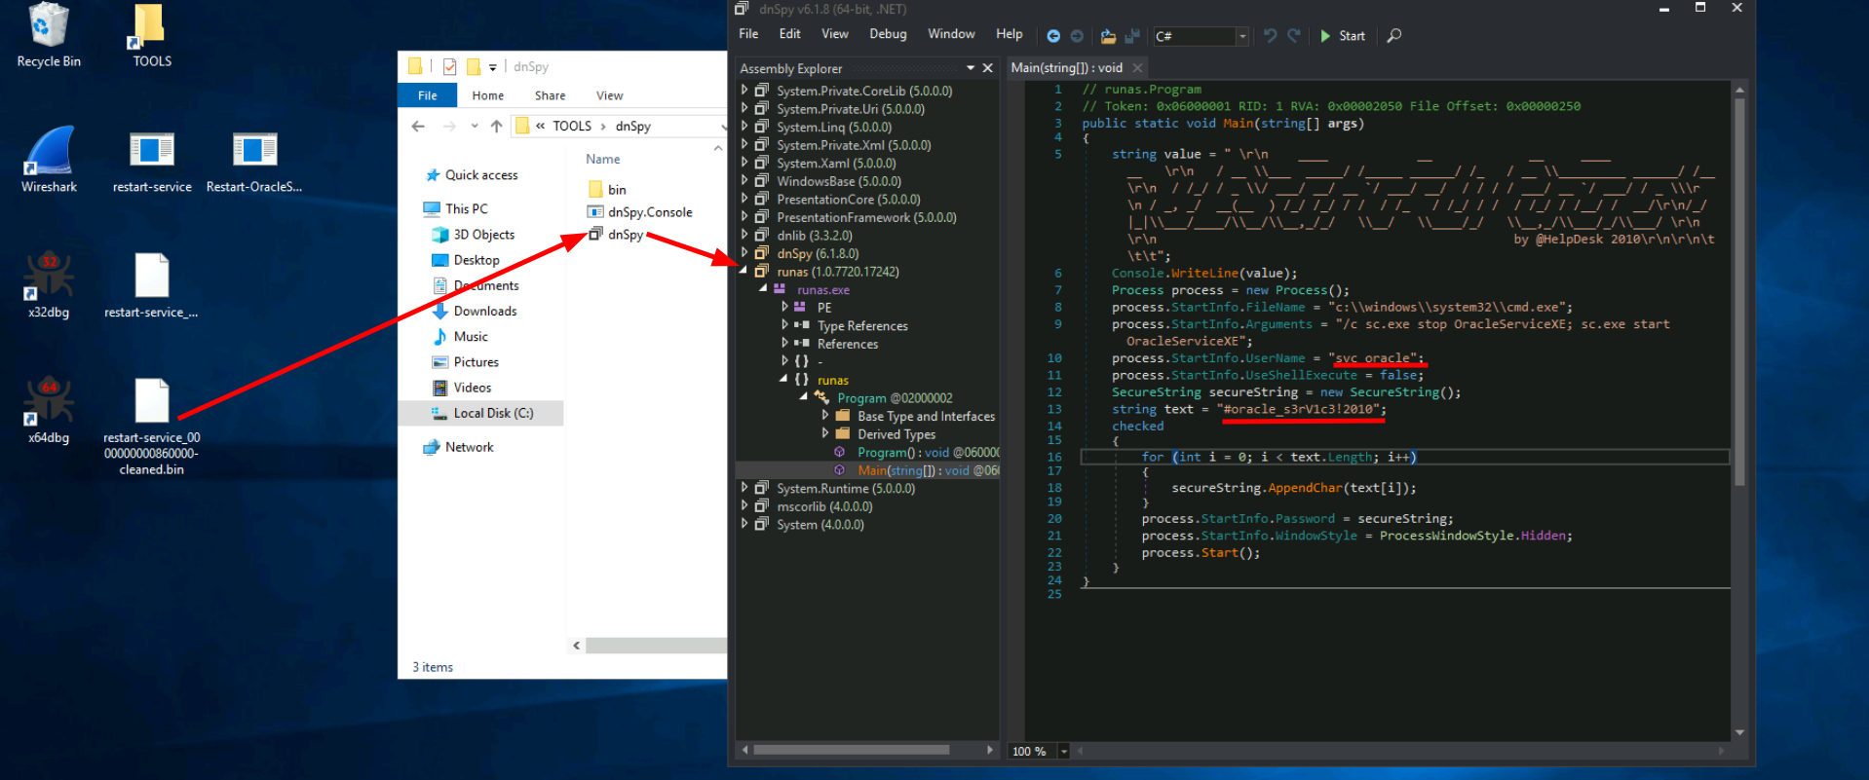Viewport: 1869px width, 780px height.
Task: Close the Main(string[]) : void tab
Action: [x=1137, y=68]
